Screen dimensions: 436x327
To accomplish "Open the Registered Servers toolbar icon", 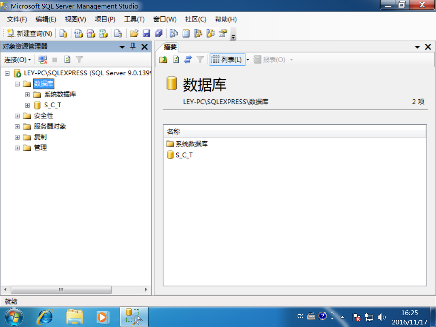I will [x=174, y=33].
